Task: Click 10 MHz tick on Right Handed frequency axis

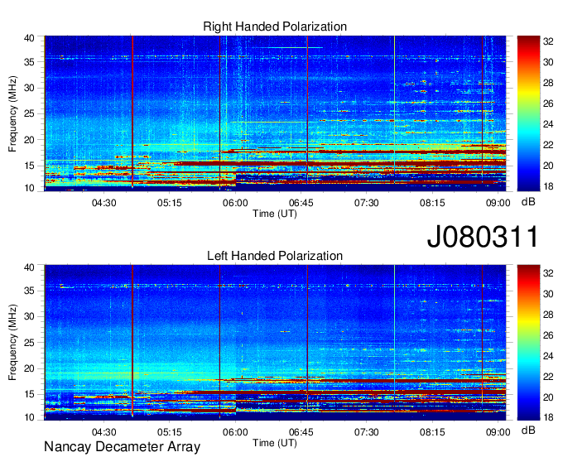Action: pyautogui.click(x=29, y=188)
